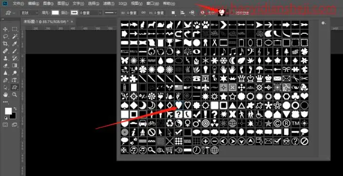Image resolution: width=343 pixels, height=176 pixels.
Task: Pick the Magic Wand tool
Action: point(15,37)
